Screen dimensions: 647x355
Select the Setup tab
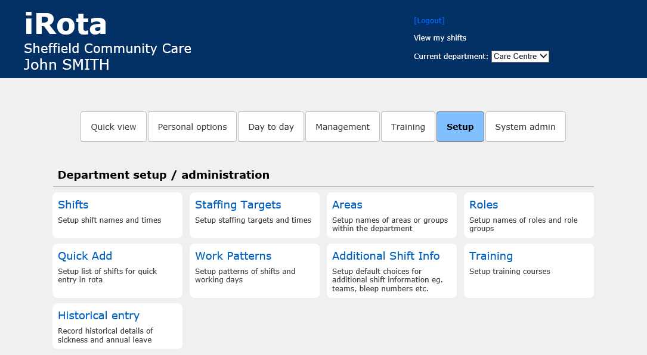tap(460, 127)
